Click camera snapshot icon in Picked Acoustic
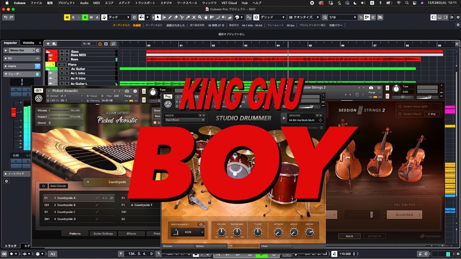Screen dimensions: 461x259 coord(127,91)
